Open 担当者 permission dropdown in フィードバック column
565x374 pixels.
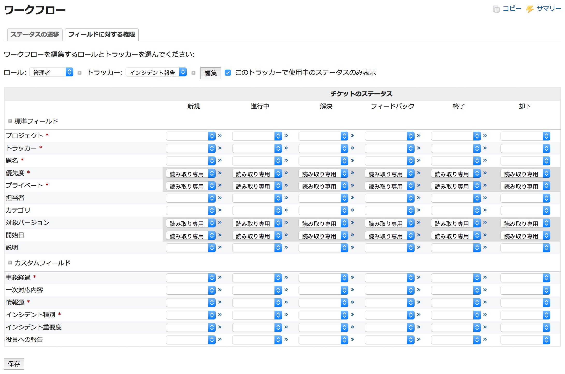[390, 198]
